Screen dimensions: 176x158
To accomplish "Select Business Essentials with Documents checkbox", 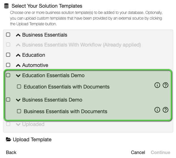I will pyautogui.click(x=19, y=111).
